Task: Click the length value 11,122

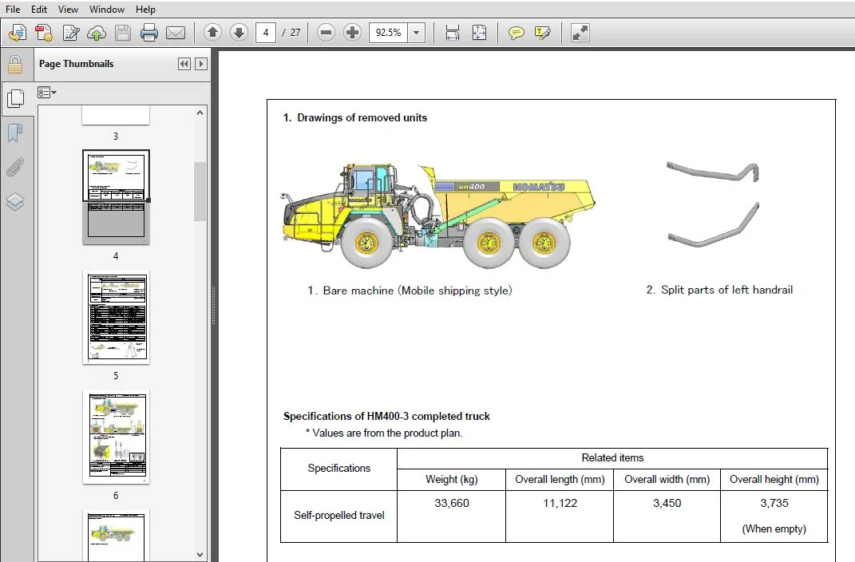Action: click(x=560, y=503)
